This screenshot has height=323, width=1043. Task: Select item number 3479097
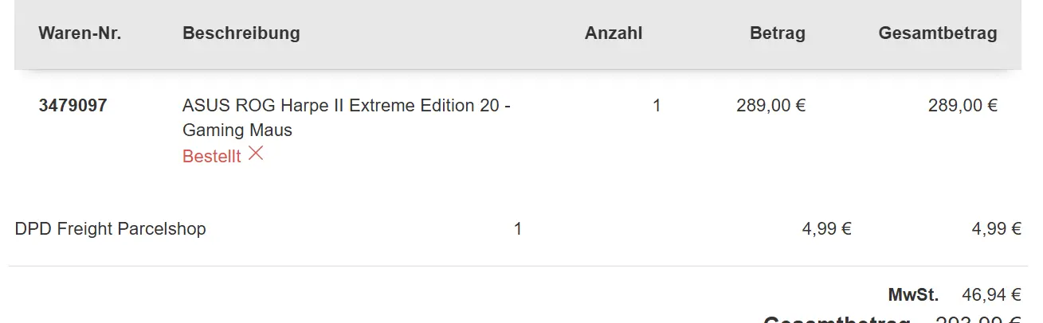pos(73,105)
